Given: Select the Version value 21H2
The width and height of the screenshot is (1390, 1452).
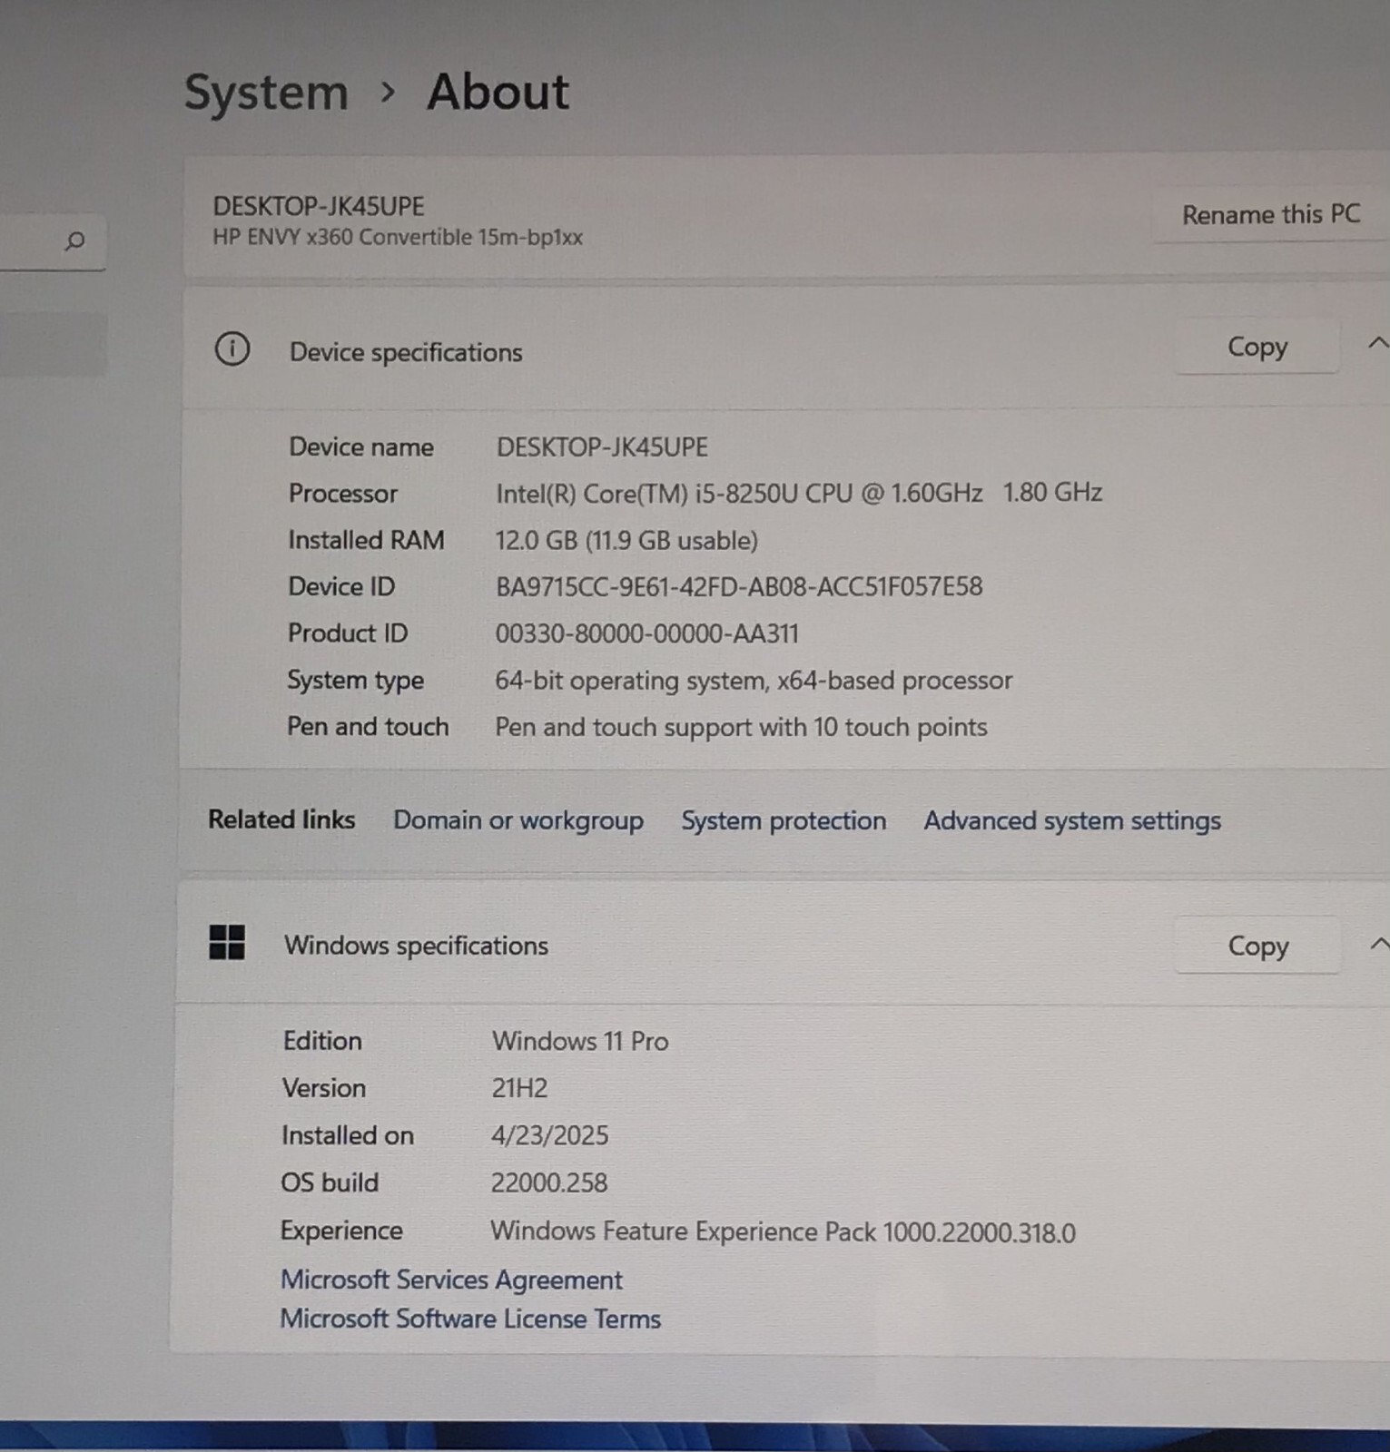Looking at the screenshot, I should (519, 1088).
